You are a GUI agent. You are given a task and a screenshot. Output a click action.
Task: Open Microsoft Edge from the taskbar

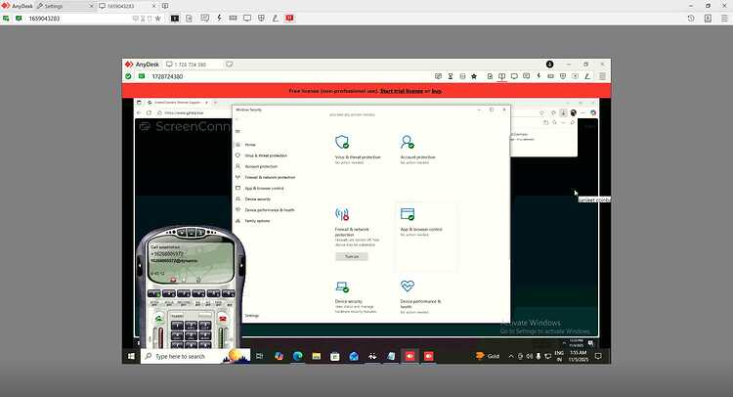click(297, 356)
